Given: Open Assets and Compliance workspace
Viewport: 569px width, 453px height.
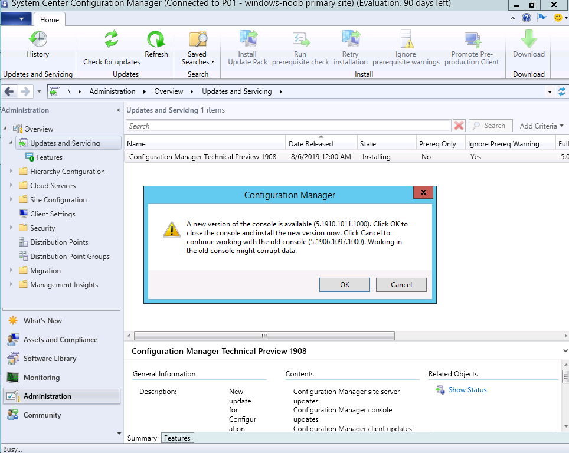Looking at the screenshot, I should (60, 340).
